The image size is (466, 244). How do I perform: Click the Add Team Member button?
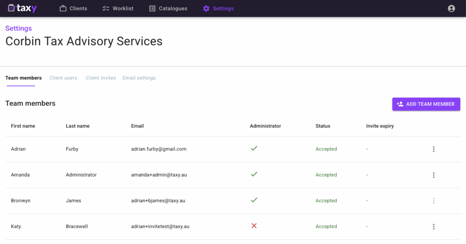point(426,104)
